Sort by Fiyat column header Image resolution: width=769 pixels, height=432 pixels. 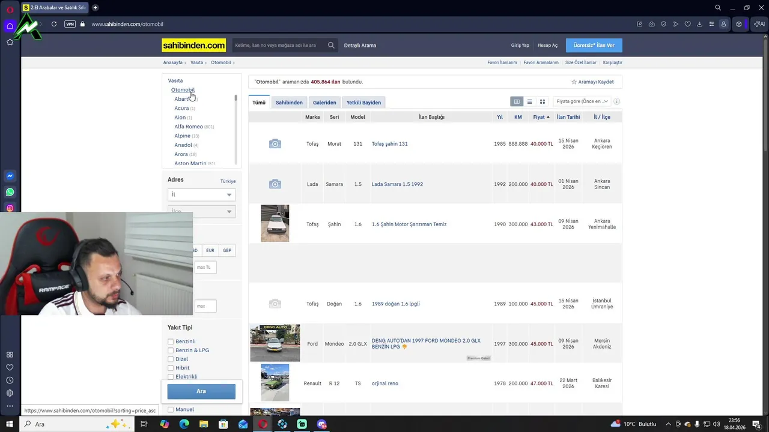point(541,117)
